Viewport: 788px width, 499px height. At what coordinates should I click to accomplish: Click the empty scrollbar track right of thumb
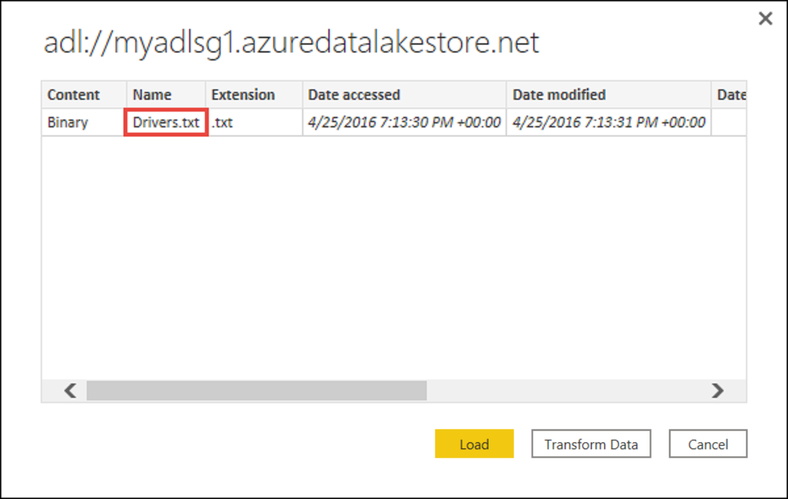coord(565,391)
